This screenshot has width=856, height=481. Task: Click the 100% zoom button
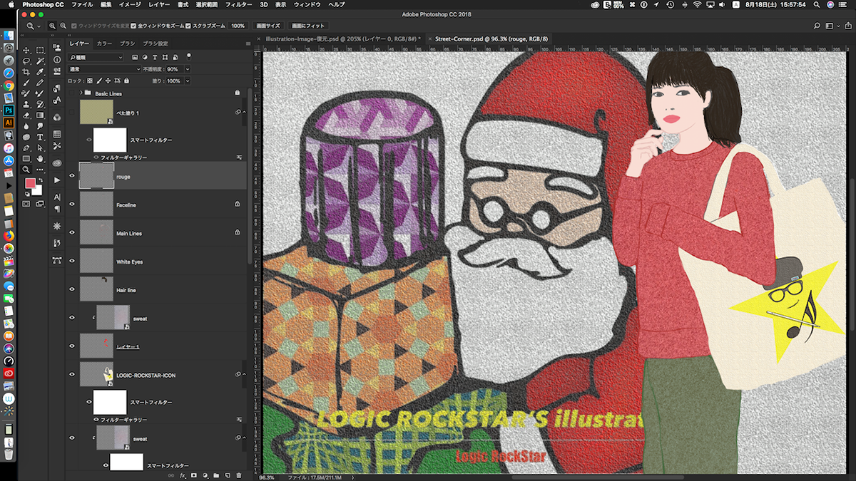point(238,26)
